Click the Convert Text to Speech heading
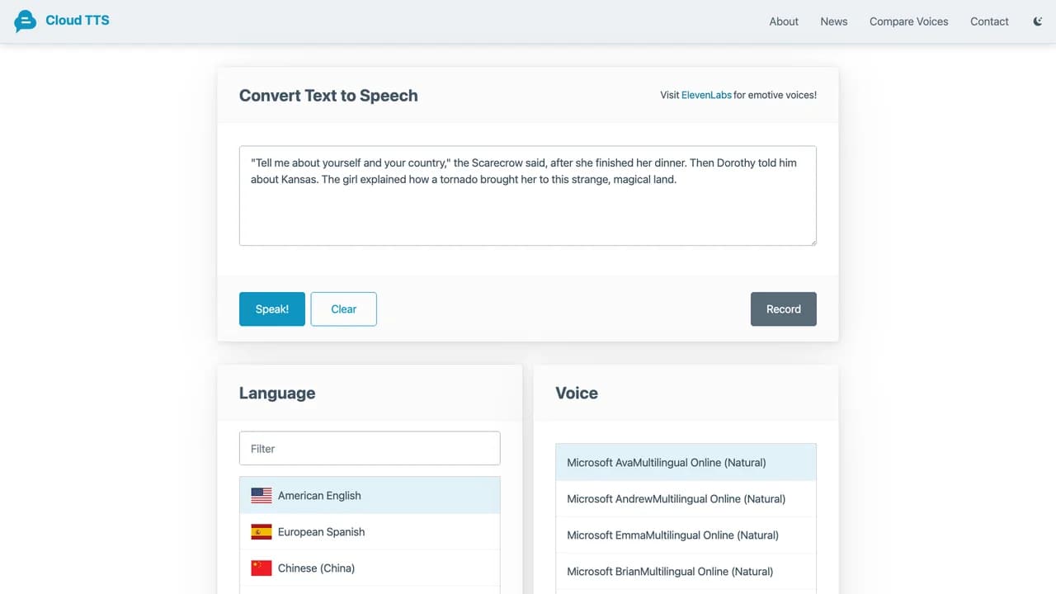Screen dimensions: 1056x594 point(328,96)
